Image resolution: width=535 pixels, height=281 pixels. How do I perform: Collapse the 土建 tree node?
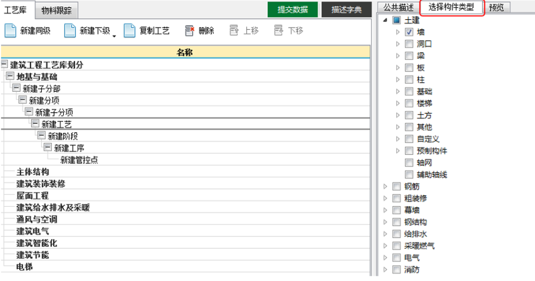tap(385, 20)
